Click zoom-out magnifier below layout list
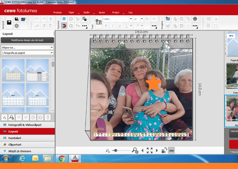This screenshot has height=169, width=238. [4, 118]
